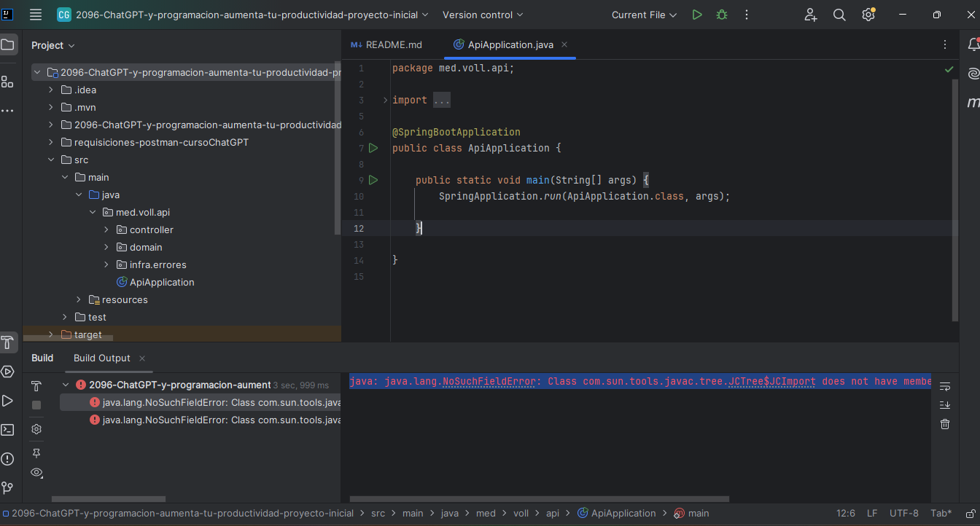Select ApiApplication.java editor tab

[x=510, y=44]
